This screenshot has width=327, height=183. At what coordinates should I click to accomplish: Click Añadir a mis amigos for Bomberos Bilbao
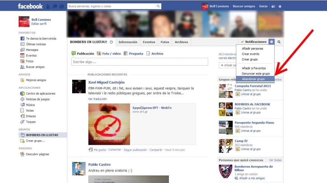(x=252, y=178)
